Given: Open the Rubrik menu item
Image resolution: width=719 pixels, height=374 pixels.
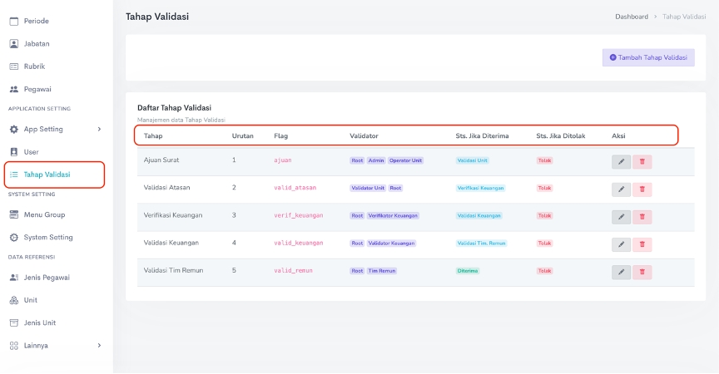Looking at the screenshot, I should (x=34, y=66).
